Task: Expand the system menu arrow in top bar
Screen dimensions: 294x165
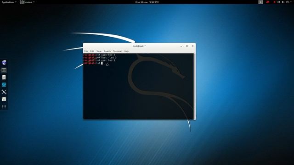Action: [x=291, y=2]
